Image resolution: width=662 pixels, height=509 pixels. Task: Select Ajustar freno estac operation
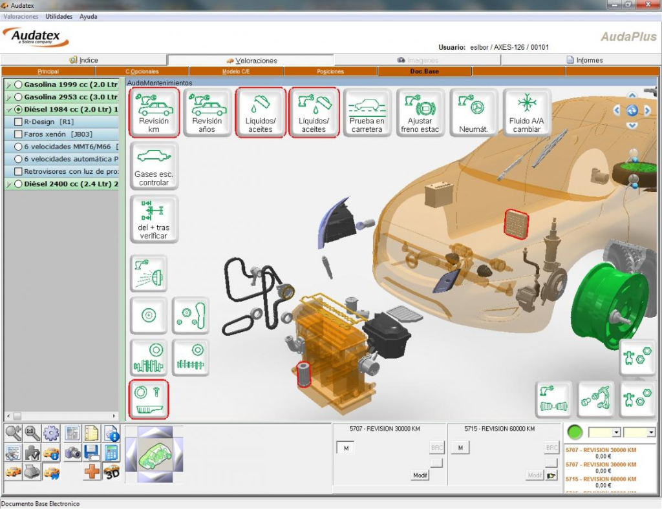click(420, 112)
